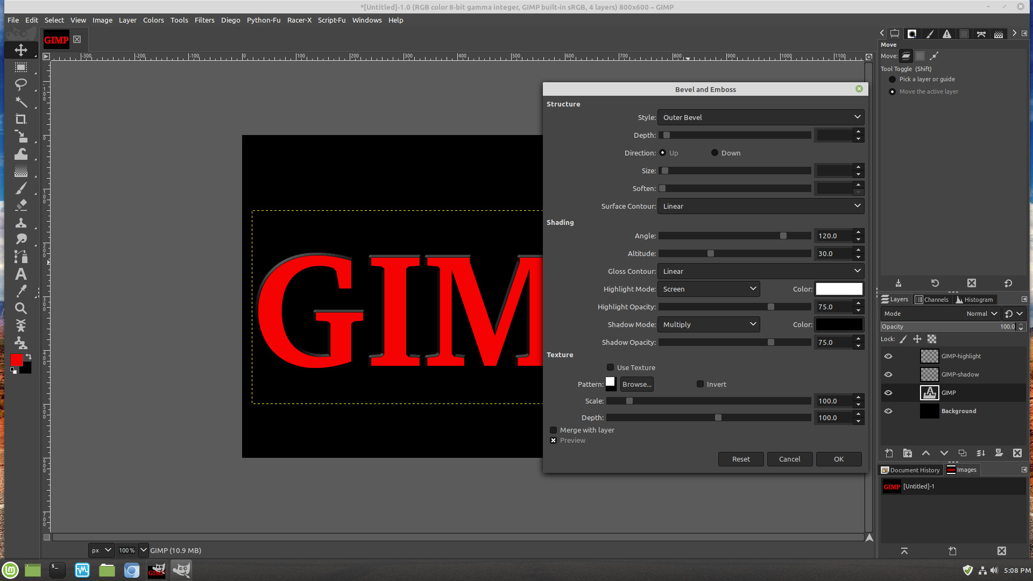Image resolution: width=1033 pixels, height=581 pixels.
Task: Select the Rectangle Select tool
Action: tap(21, 67)
